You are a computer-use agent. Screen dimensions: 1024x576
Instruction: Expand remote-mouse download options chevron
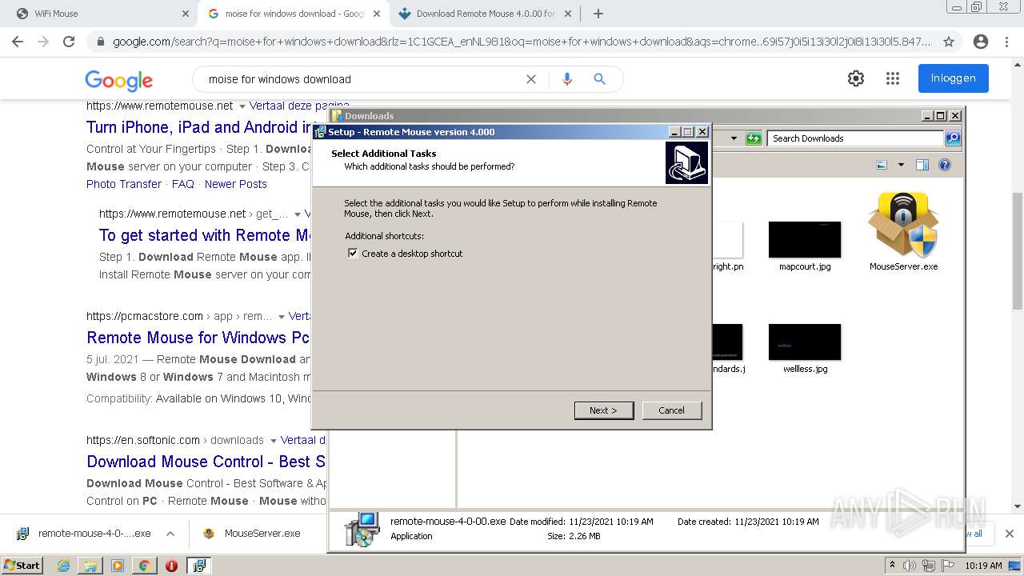[x=170, y=534]
